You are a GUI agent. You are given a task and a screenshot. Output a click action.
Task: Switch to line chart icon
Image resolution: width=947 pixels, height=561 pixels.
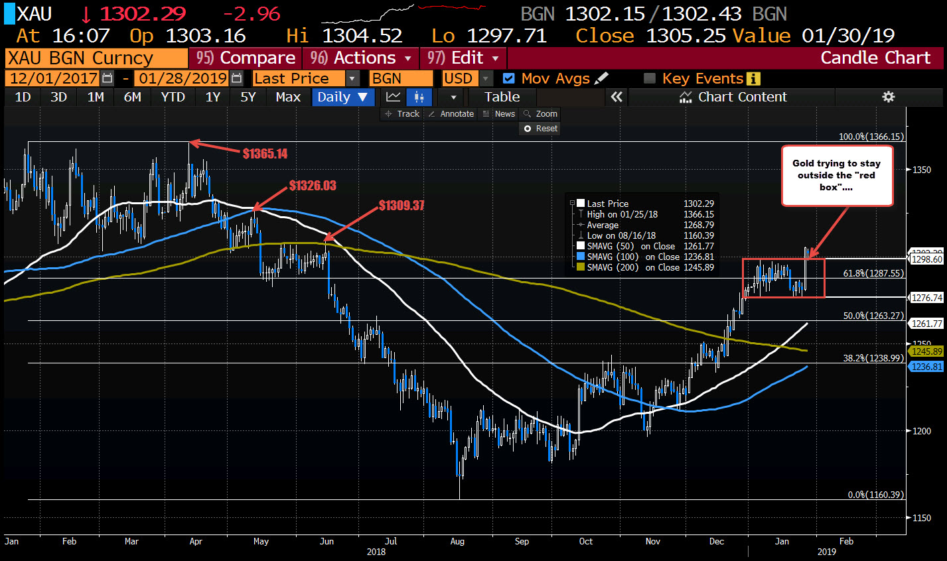pos(393,97)
